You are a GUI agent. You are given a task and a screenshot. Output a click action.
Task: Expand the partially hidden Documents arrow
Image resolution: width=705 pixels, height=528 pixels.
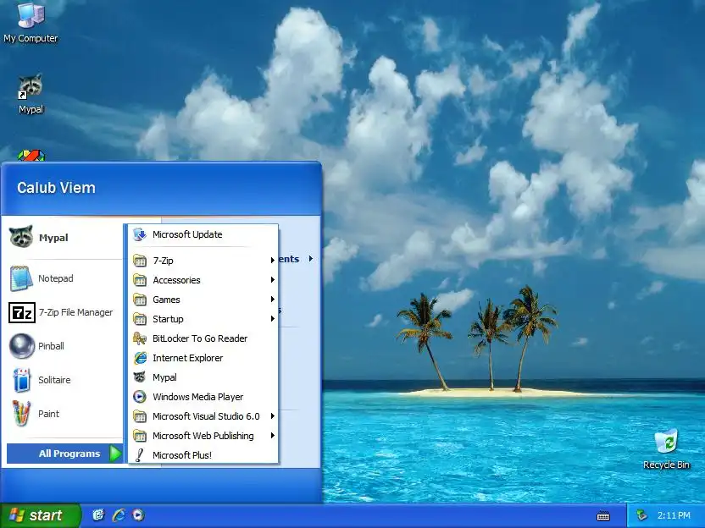pos(311,259)
